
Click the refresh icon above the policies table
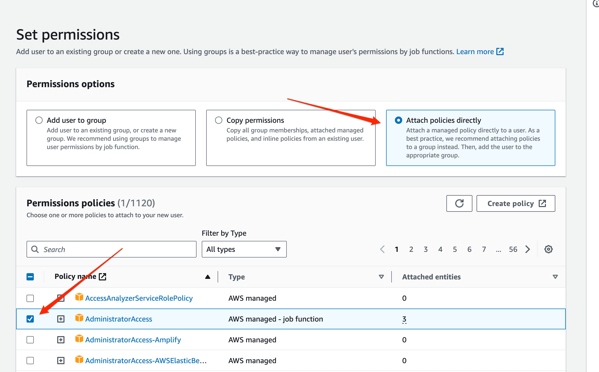(x=459, y=203)
